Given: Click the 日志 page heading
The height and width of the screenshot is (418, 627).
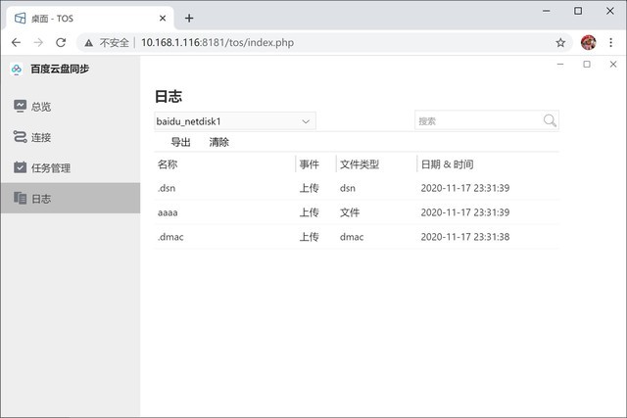Looking at the screenshot, I should point(169,96).
